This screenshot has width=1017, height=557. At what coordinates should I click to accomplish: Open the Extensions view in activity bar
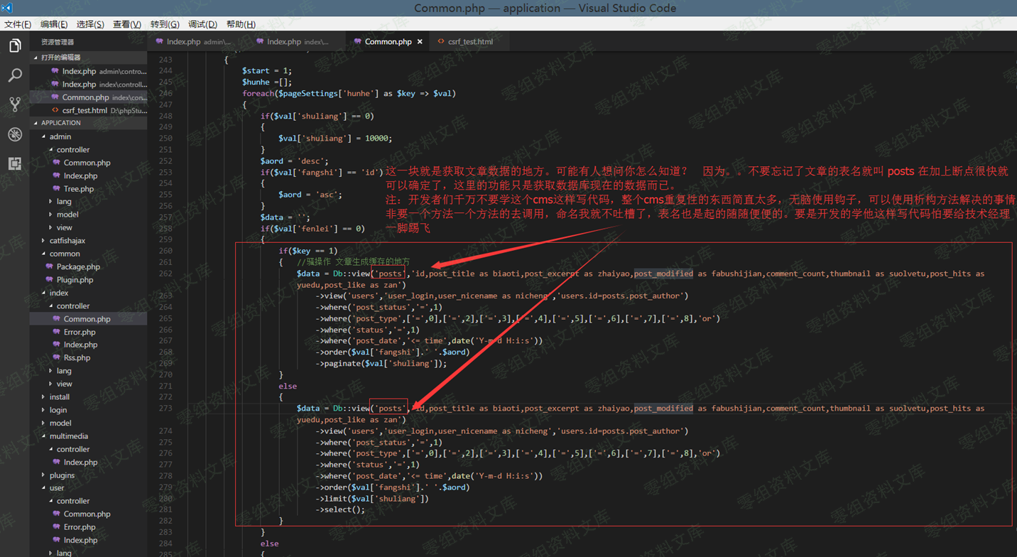tap(15, 163)
